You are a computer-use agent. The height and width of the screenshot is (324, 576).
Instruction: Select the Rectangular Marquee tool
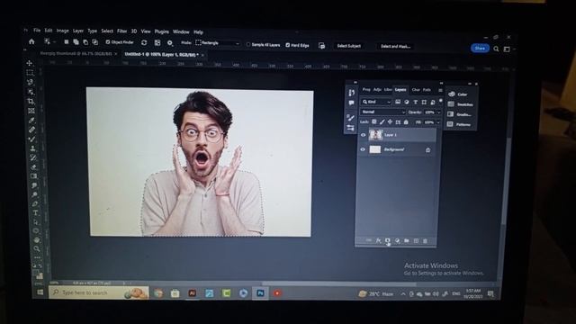pos(30,73)
